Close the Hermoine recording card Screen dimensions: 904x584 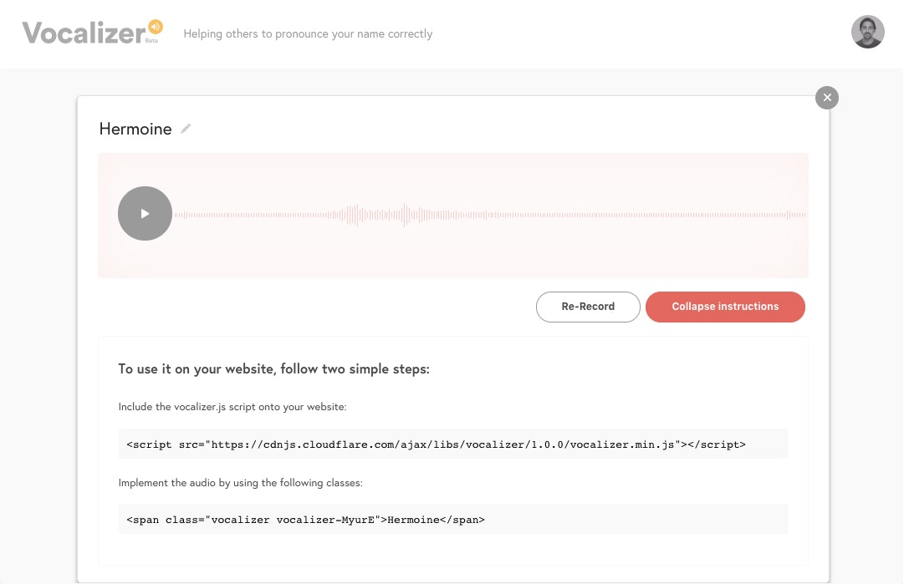click(827, 97)
